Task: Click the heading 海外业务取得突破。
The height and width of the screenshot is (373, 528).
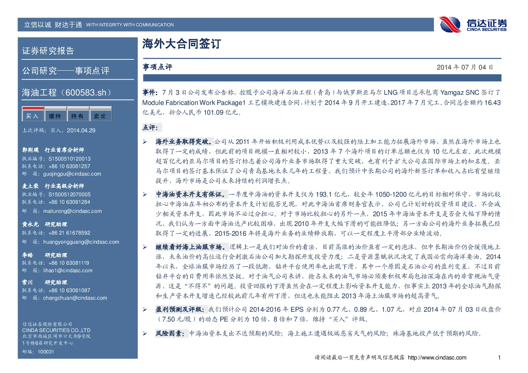Action: click(x=184, y=142)
